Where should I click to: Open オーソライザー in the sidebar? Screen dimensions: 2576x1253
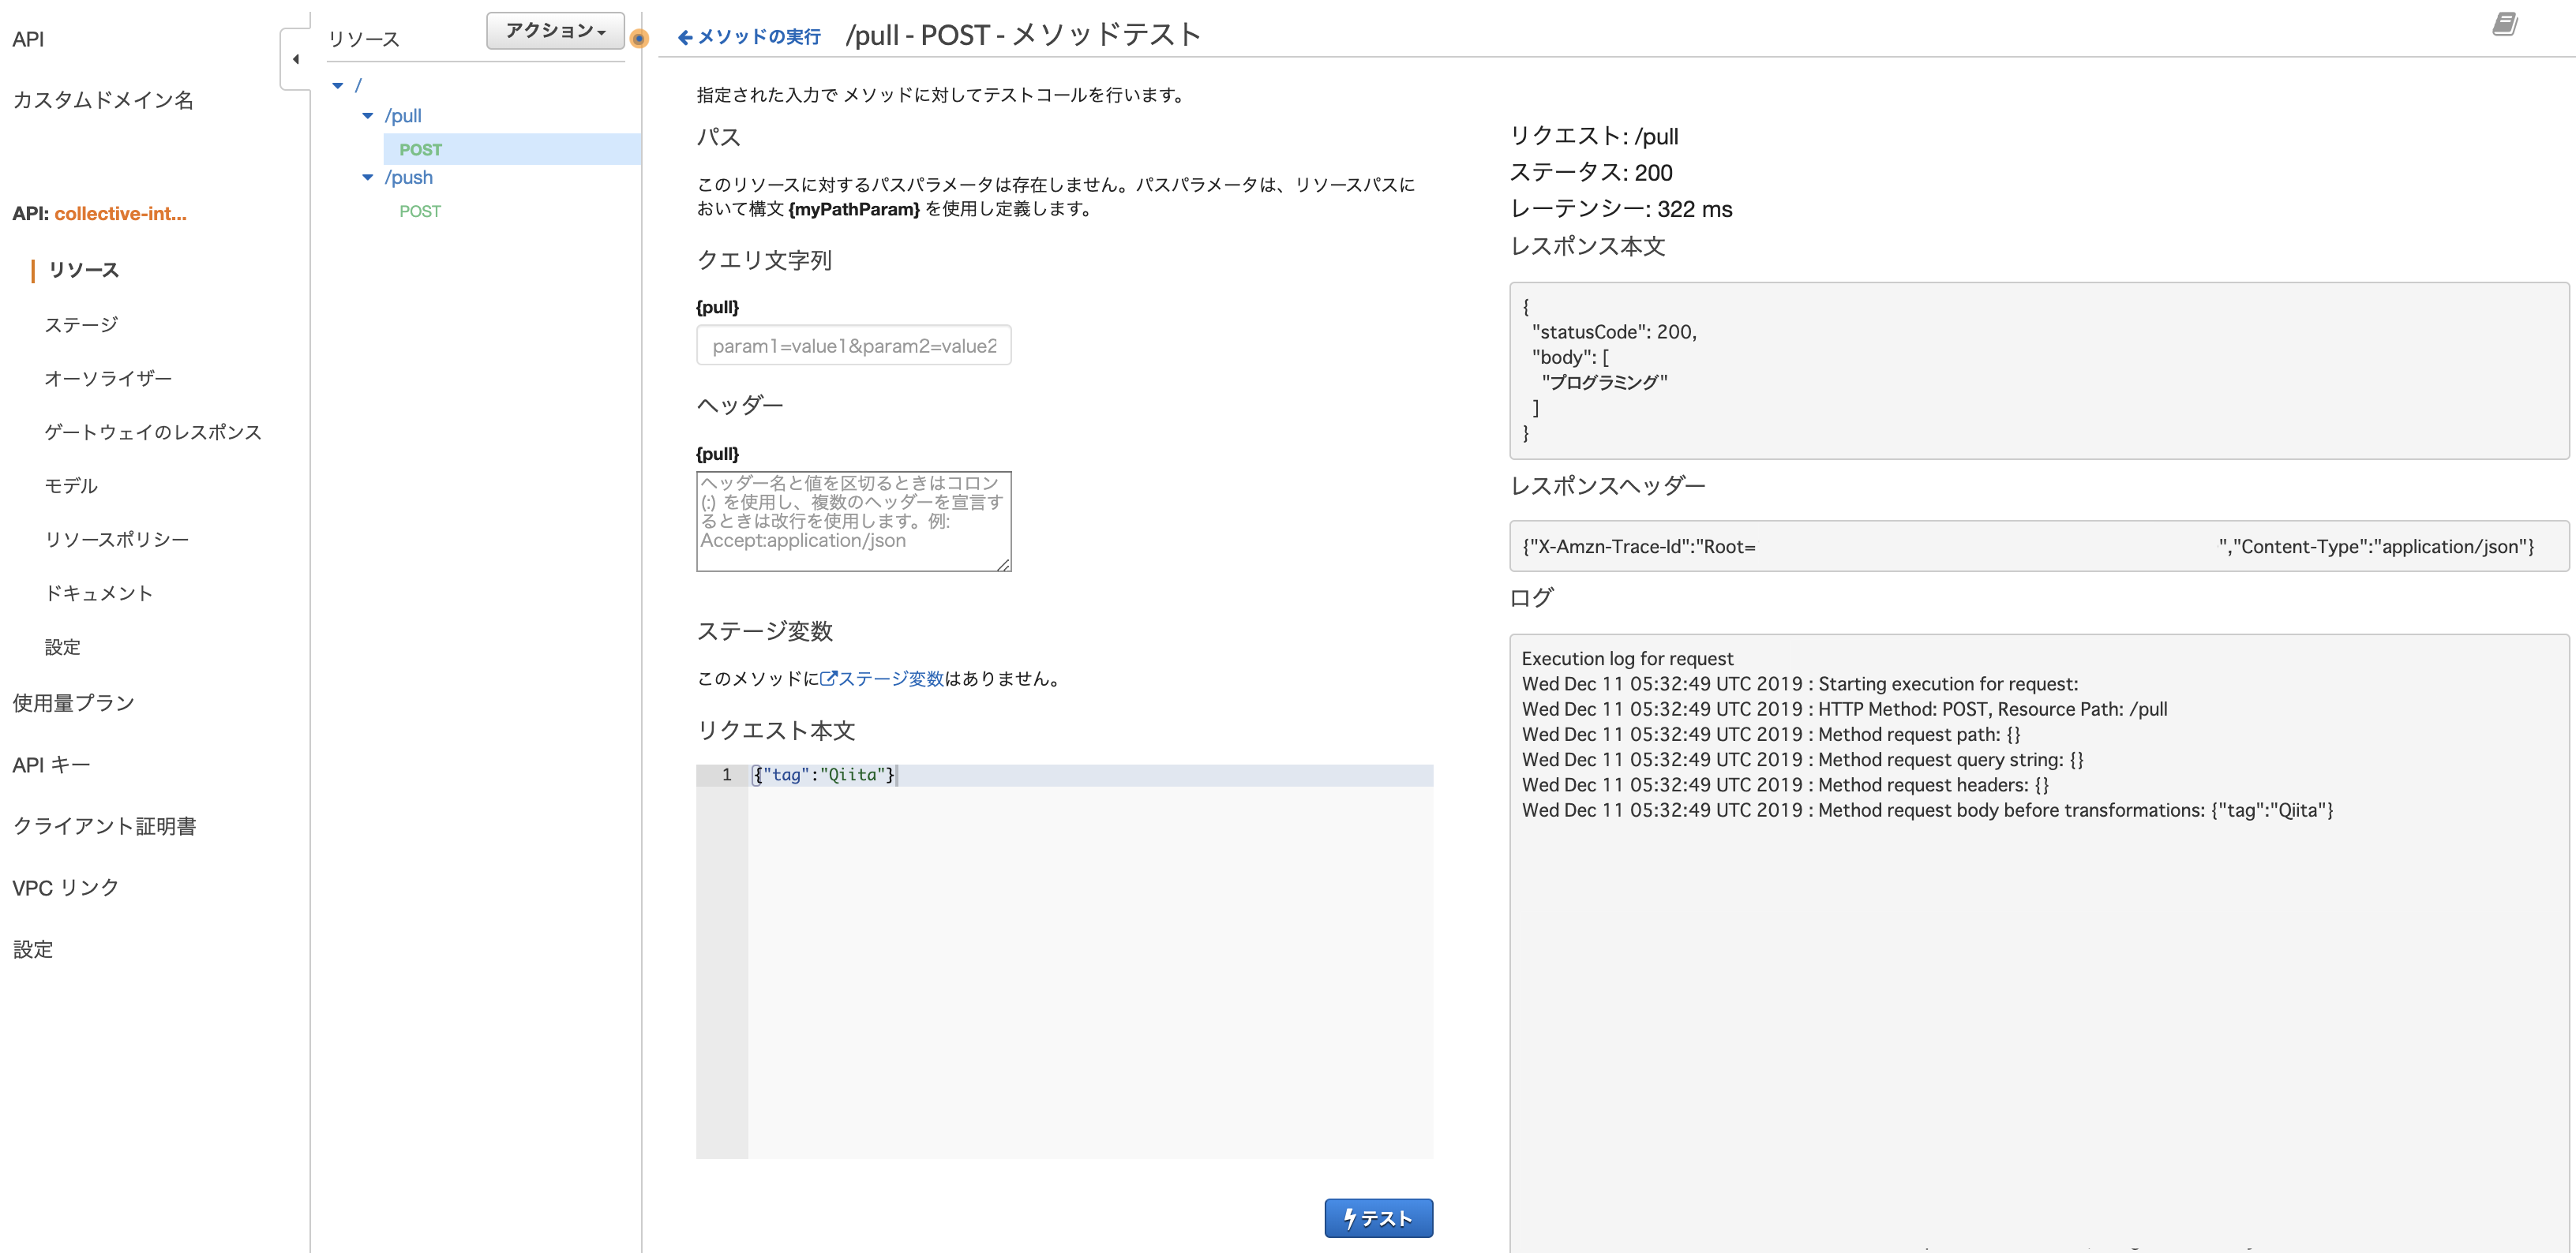pyautogui.click(x=108, y=379)
